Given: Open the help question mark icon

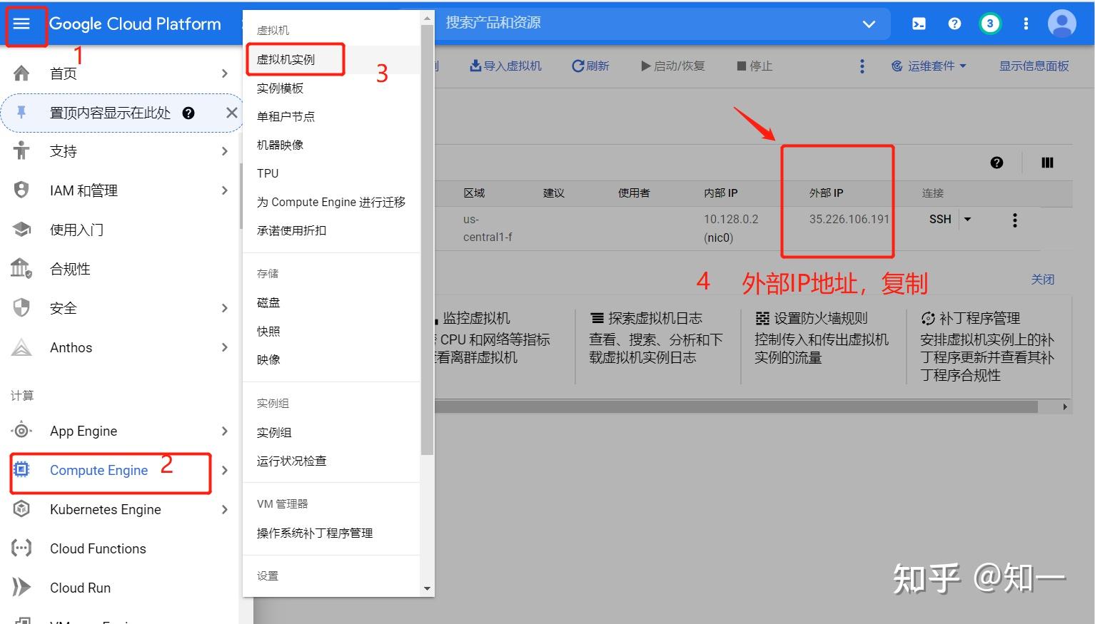Looking at the screenshot, I should 954,24.
